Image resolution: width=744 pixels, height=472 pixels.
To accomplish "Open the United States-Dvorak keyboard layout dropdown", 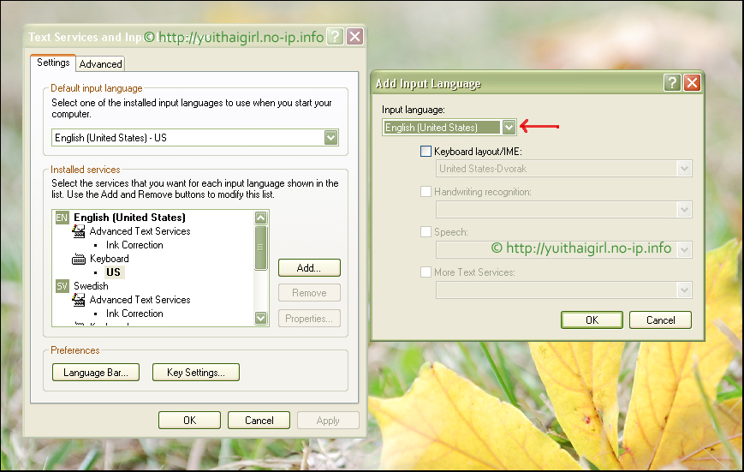I will [684, 169].
